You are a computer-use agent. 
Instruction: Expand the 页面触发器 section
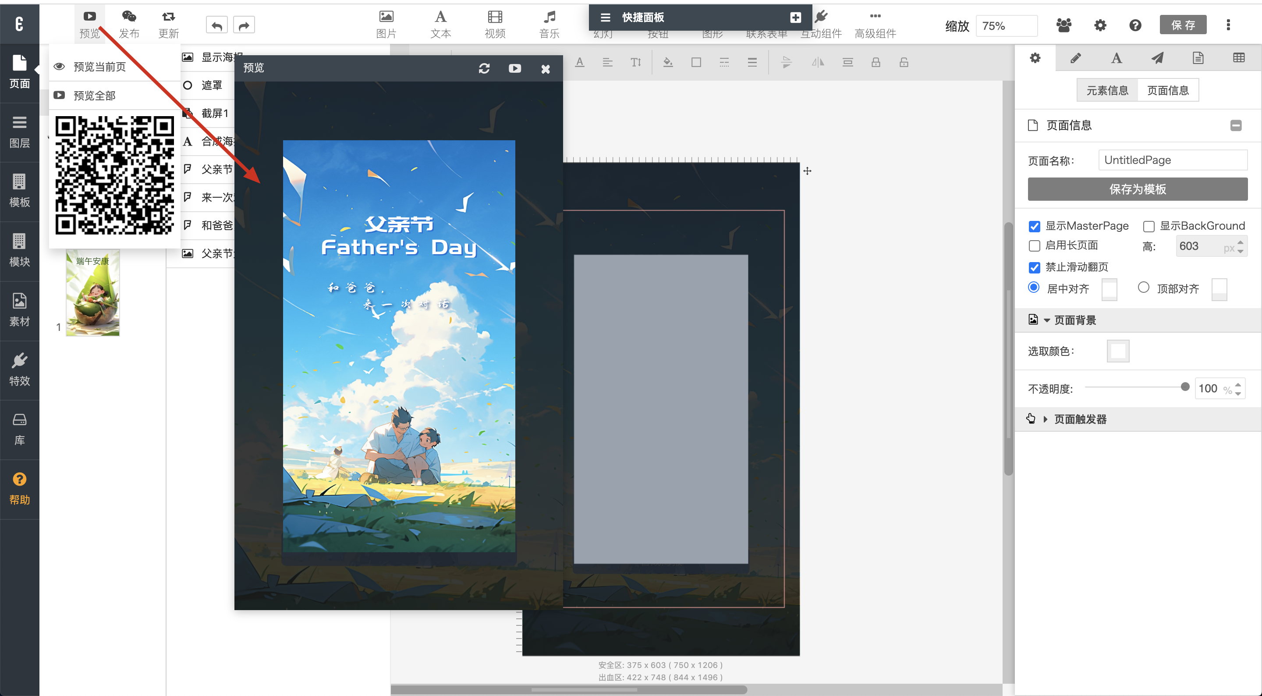click(1080, 419)
